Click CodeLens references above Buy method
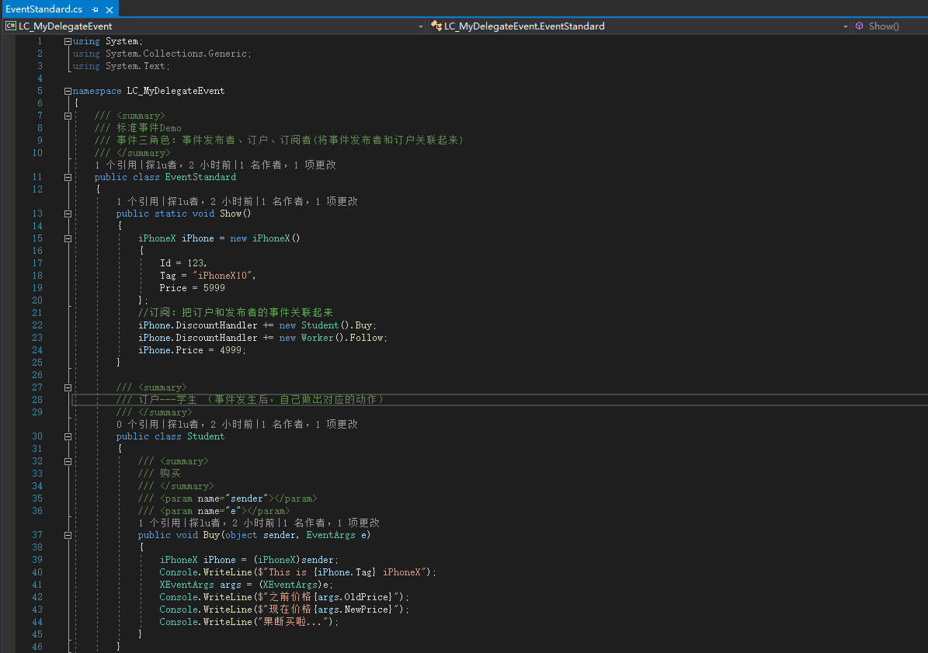This screenshot has height=653, width=928. click(x=159, y=523)
